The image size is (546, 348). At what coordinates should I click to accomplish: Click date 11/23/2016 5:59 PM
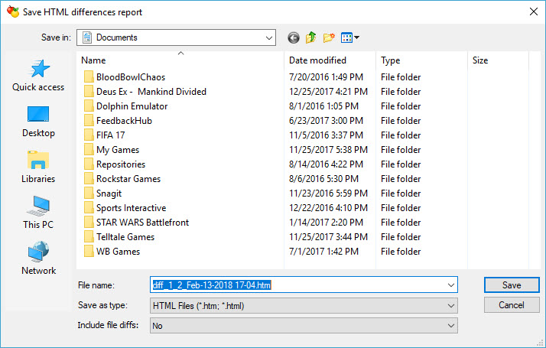(x=328, y=194)
